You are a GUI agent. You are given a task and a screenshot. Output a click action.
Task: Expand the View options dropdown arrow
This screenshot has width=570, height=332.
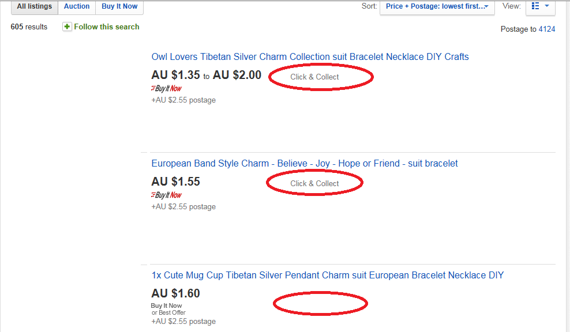[547, 6]
